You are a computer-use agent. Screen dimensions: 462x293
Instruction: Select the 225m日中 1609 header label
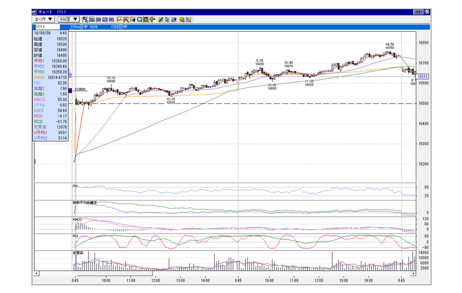(x=84, y=27)
